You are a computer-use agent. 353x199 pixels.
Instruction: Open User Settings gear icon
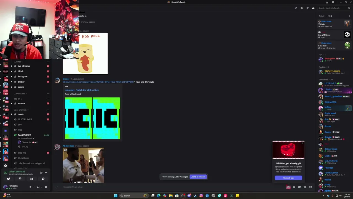point(46,187)
